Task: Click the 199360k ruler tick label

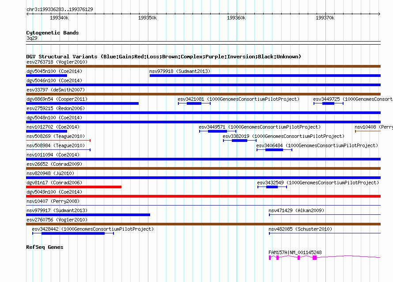Action: click(x=236, y=18)
